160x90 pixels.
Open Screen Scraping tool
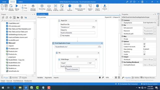(x=49, y=7)
